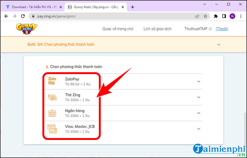247x158 pixels.
Task: Open Lịch sử giao dịch
Action: tap(158, 29)
